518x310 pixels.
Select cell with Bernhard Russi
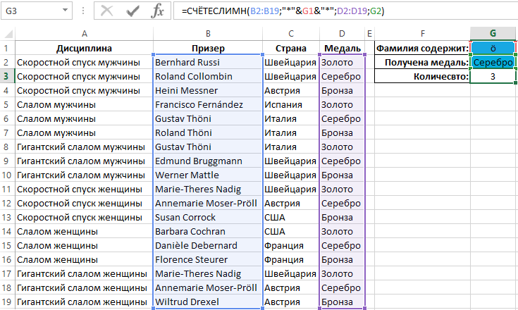[208, 62]
